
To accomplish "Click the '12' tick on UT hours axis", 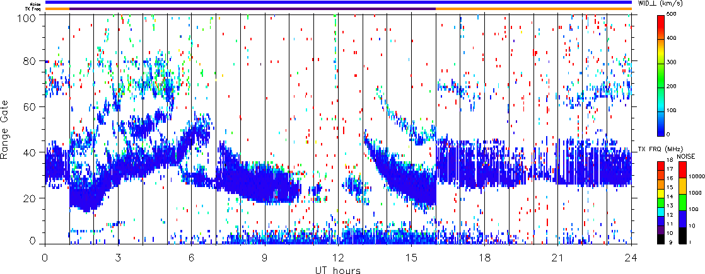I will (338, 258).
